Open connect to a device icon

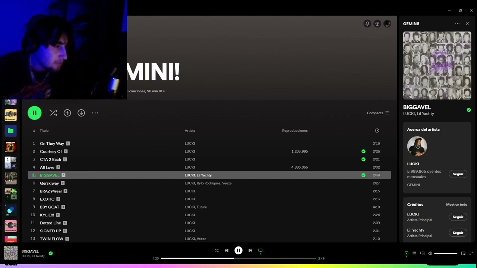point(422,253)
